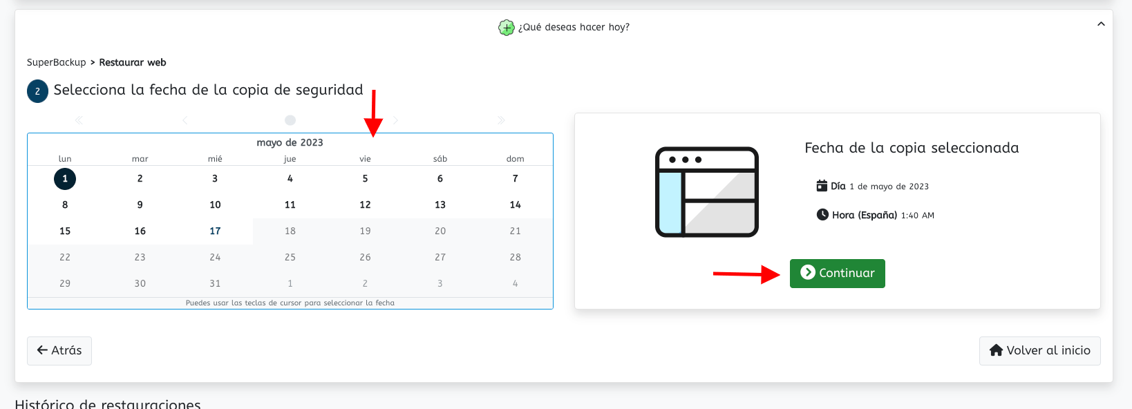1132x409 pixels.
Task: Select May 2 in the calendar
Action: click(x=140, y=179)
